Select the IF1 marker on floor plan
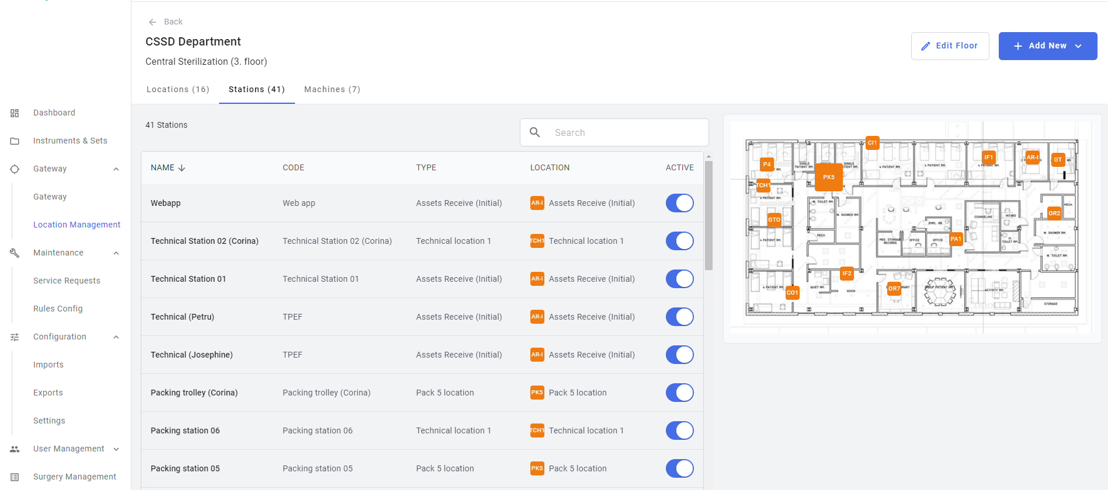This screenshot has height=490, width=1108. (x=988, y=157)
